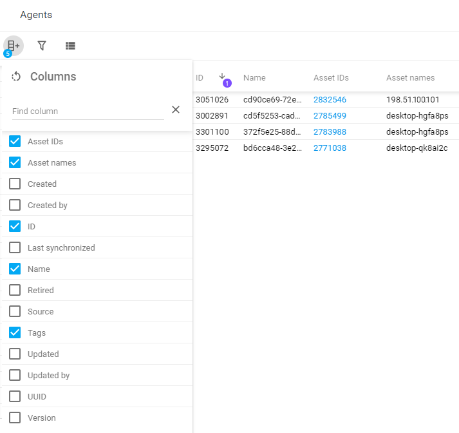Enable the UUID column checkbox
The height and width of the screenshot is (433, 459).
point(15,396)
